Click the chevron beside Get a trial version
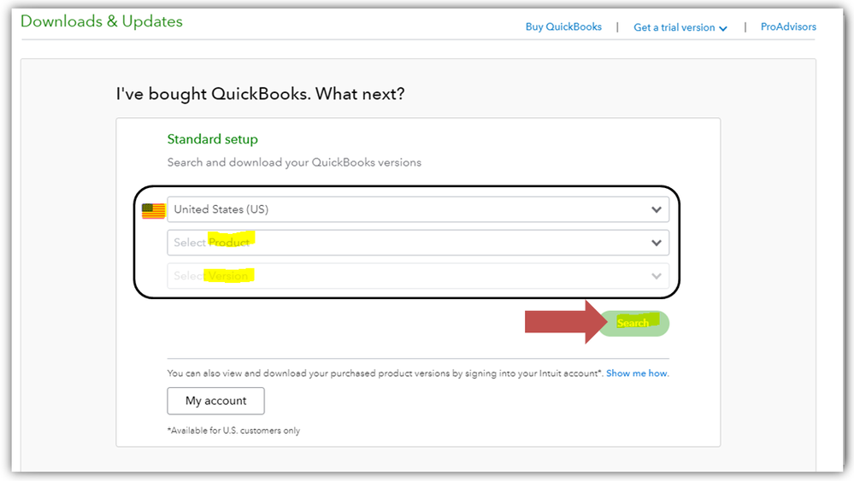854x481 pixels. point(723,28)
